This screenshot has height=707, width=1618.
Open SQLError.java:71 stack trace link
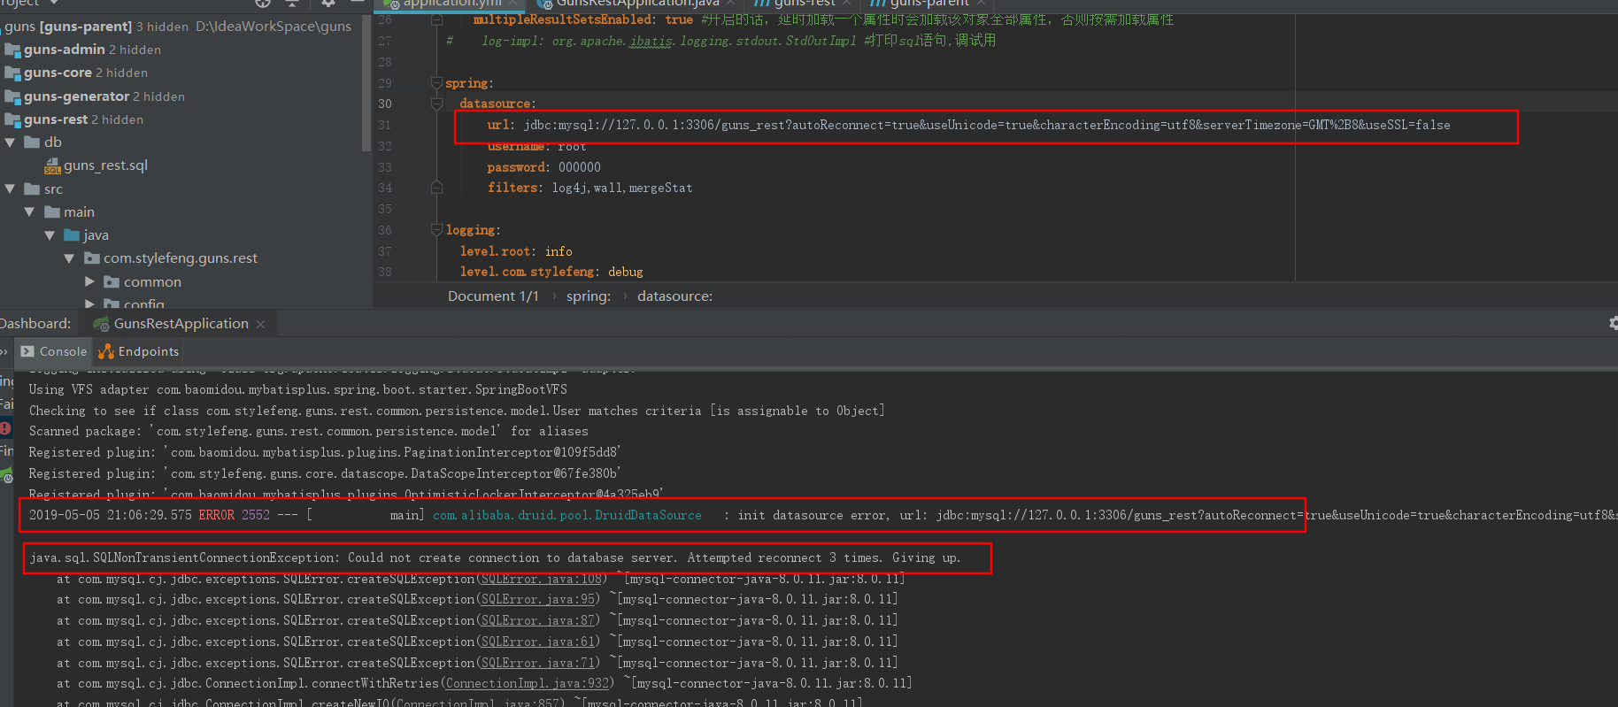coord(538,664)
